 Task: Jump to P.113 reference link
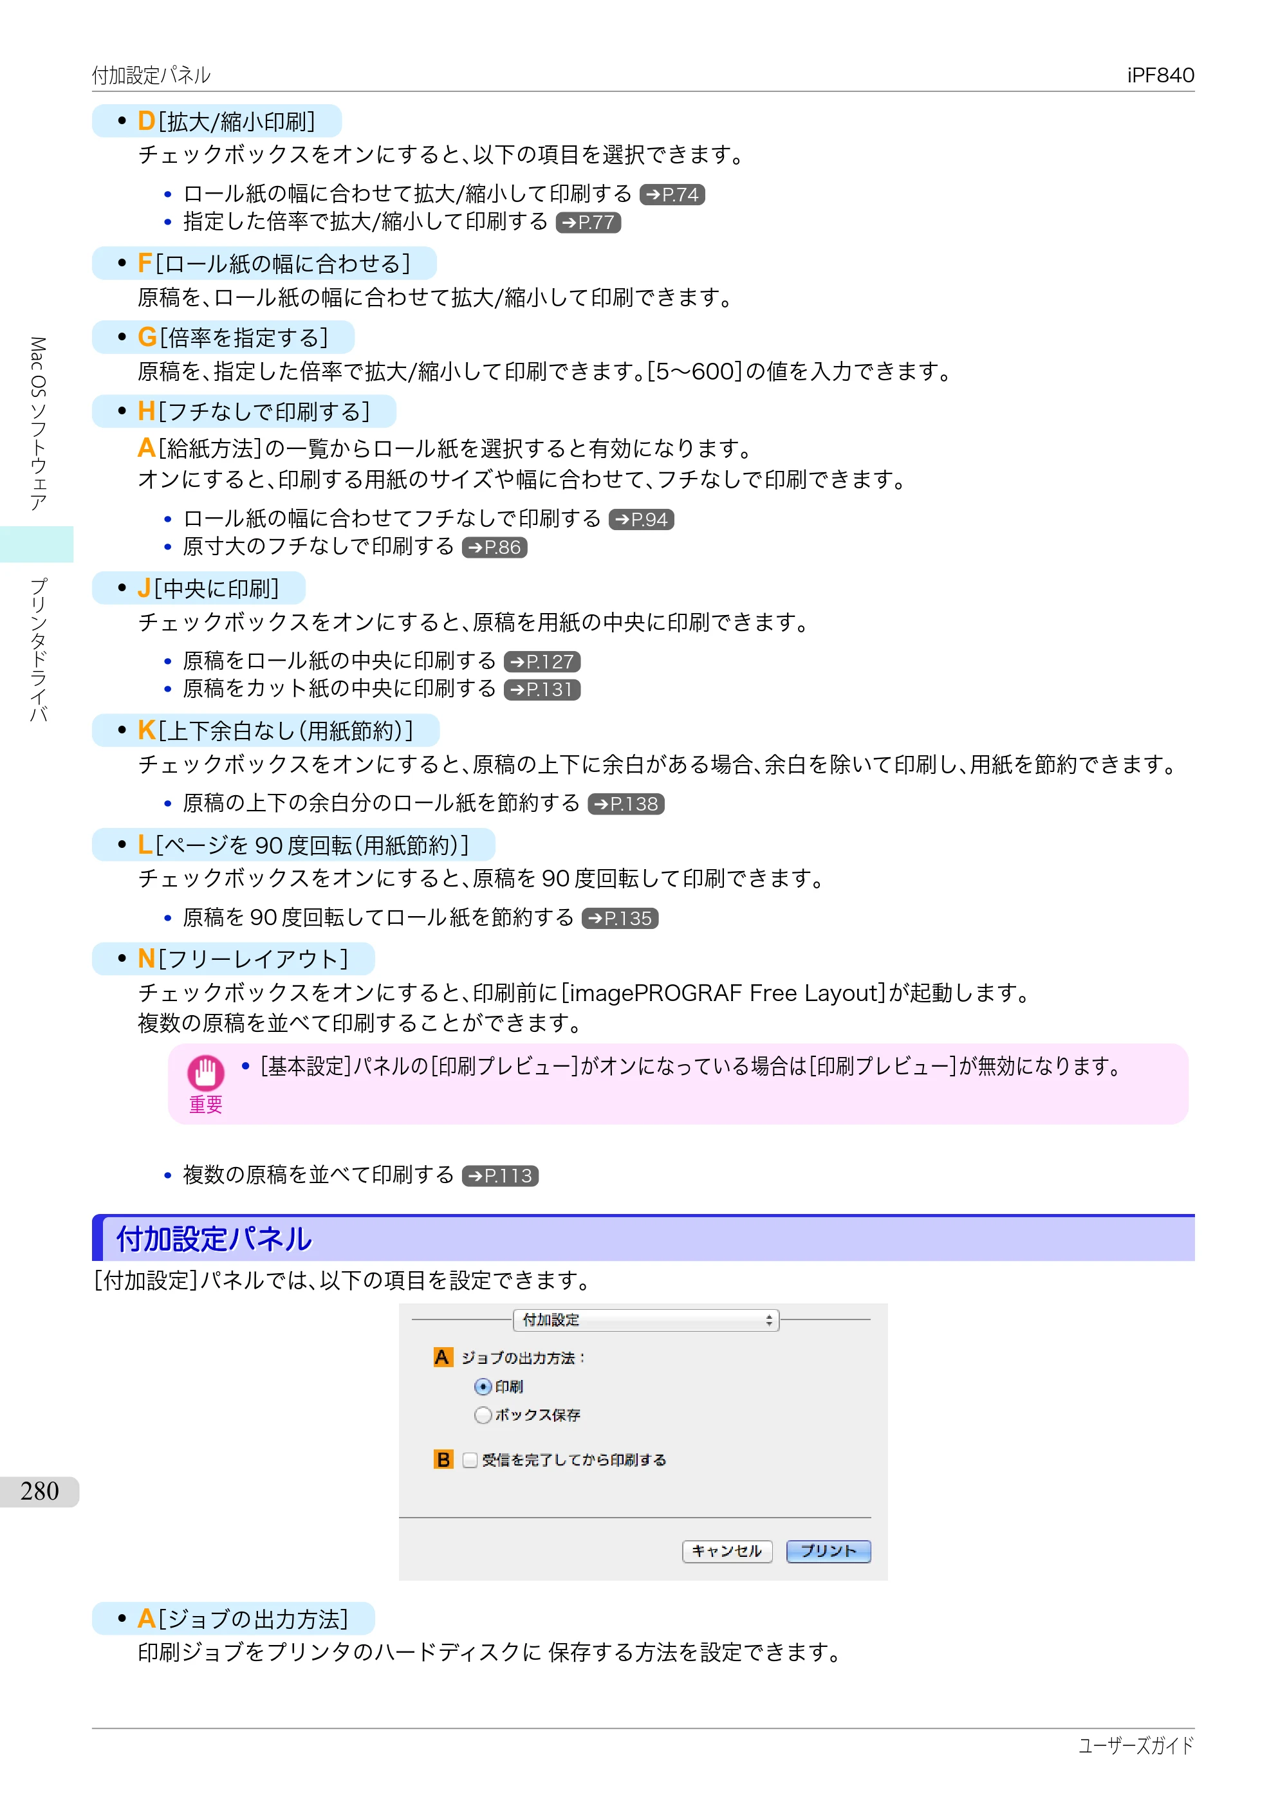pos(499,1175)
